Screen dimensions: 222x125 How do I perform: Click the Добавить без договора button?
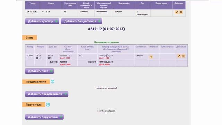point(82,21)
